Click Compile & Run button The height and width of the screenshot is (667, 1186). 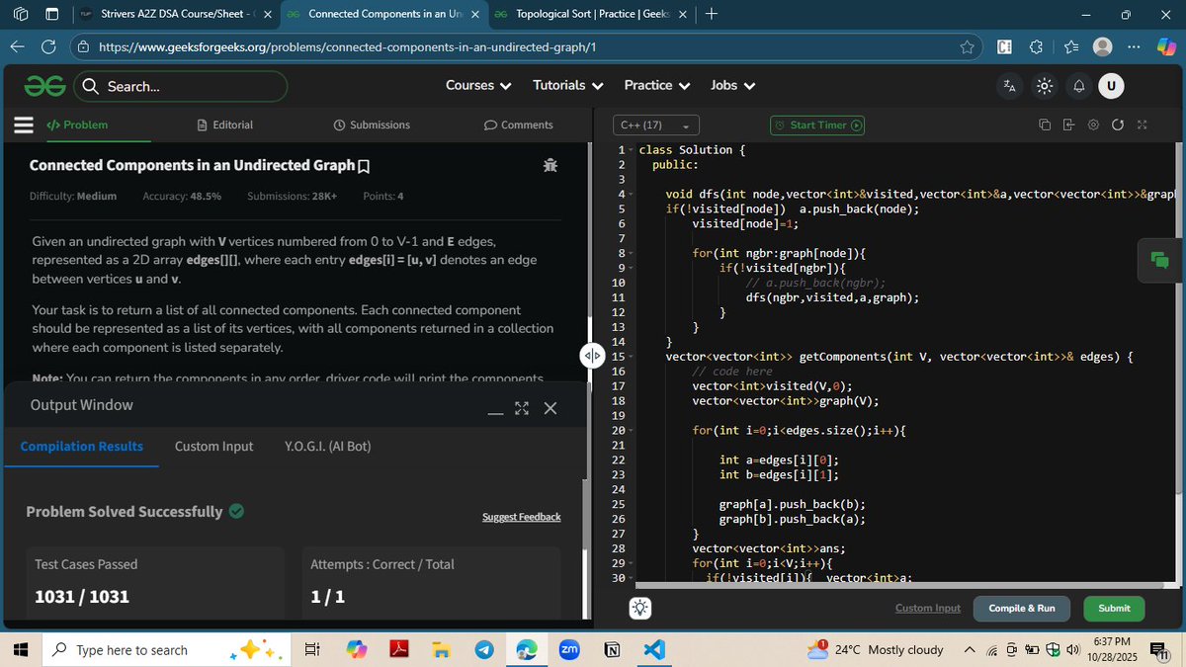pyautogui.click(x=1022, y=608)
